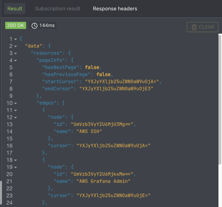Collapse the AWS Grafana Admin node fold arrow
Image resolution: width=222 pixels, height=207 pixels.
(x=16, y=167)
